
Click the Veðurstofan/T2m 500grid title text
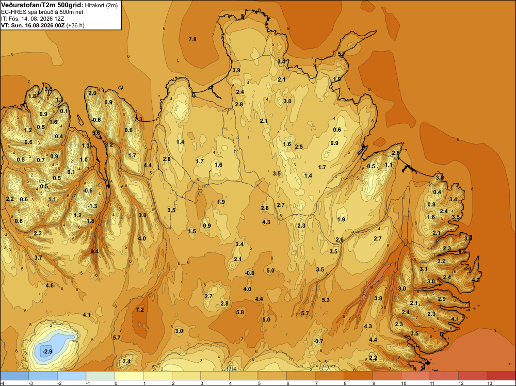[42, 5]
